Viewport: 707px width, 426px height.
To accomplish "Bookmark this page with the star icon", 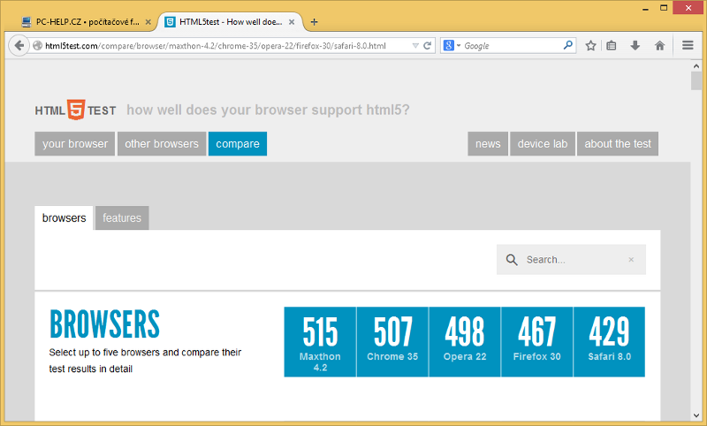I will (590, 46).
